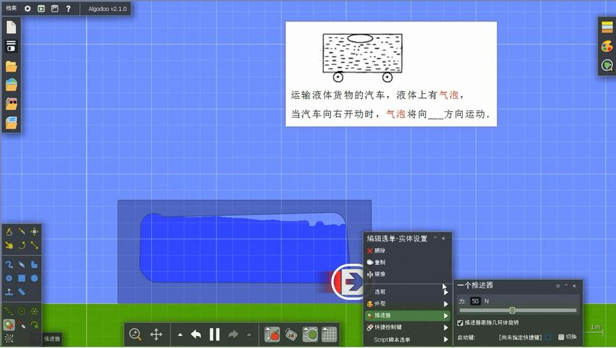
Task: Select the Plane tool
Action: (9, 292)
